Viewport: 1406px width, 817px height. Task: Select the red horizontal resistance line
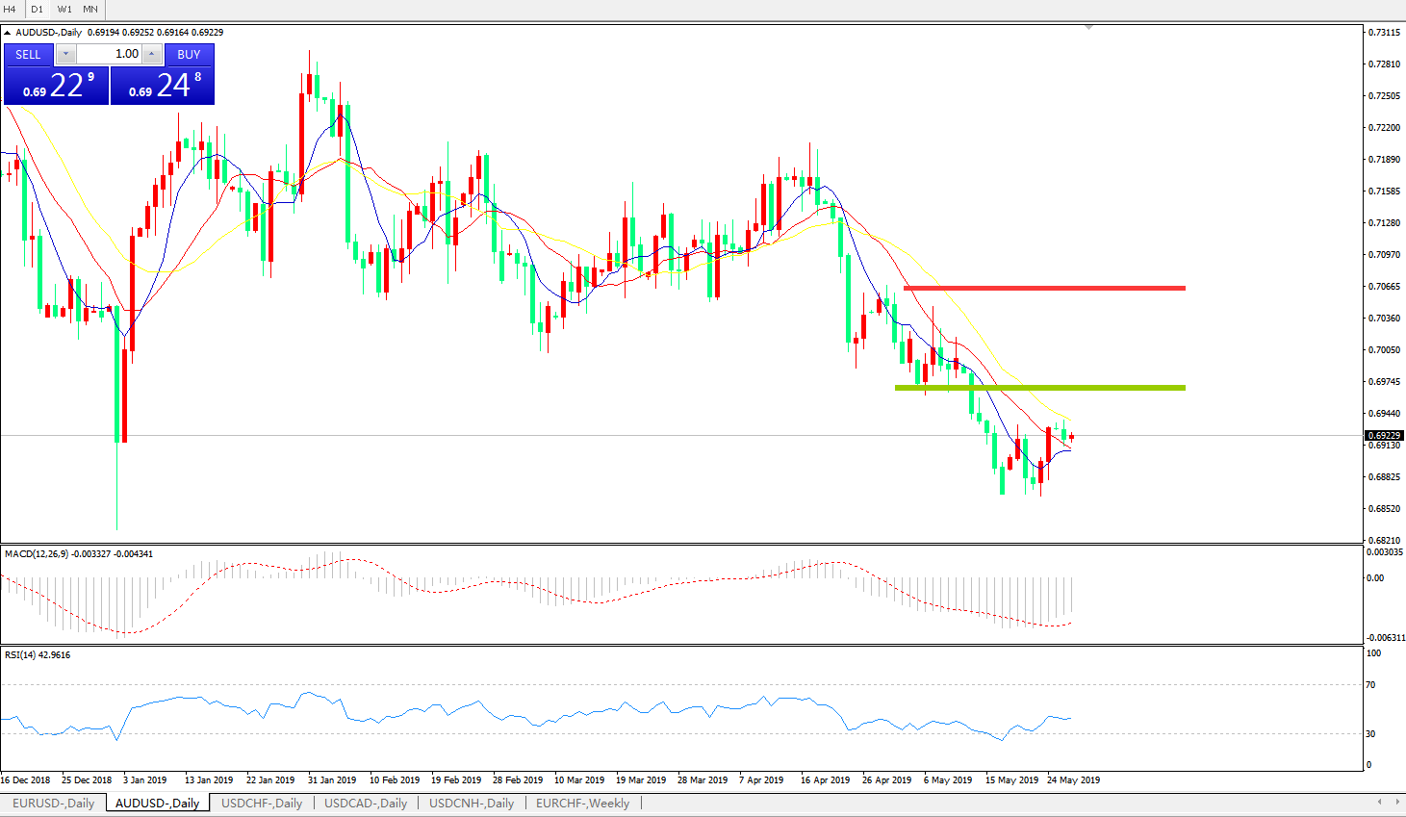[x=1044, y=288]
